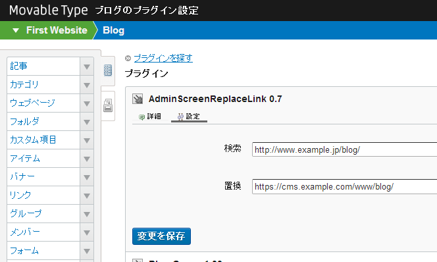This screenshot has width=437, height=262.
Task: Expand the グループ menu arrow
Action: point(87,214)
